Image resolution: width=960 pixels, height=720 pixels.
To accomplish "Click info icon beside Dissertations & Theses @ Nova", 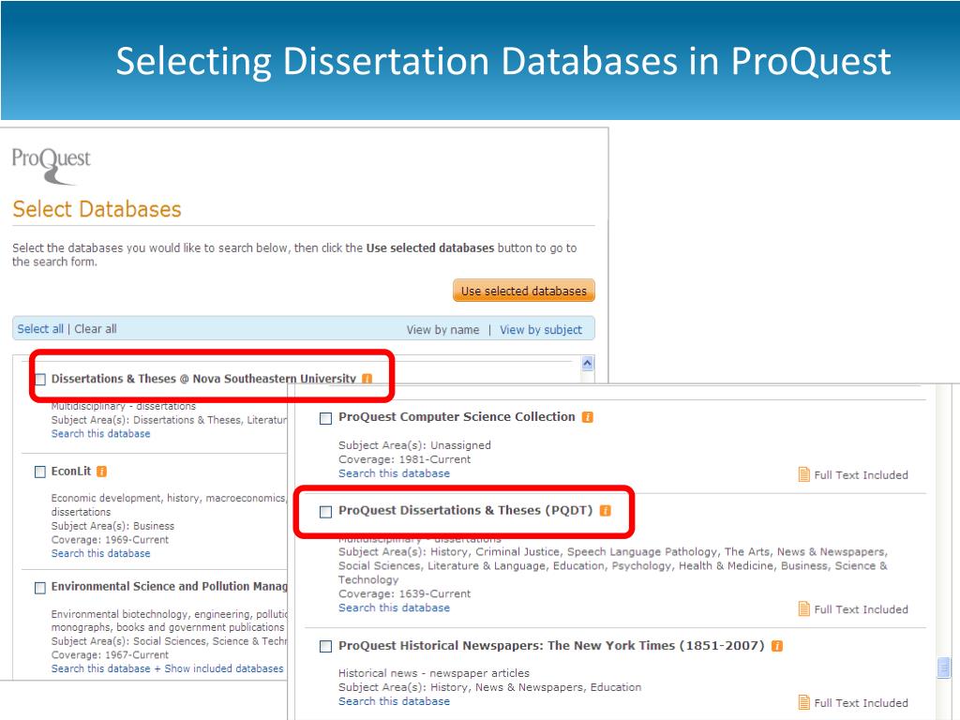I will (367, 379).
